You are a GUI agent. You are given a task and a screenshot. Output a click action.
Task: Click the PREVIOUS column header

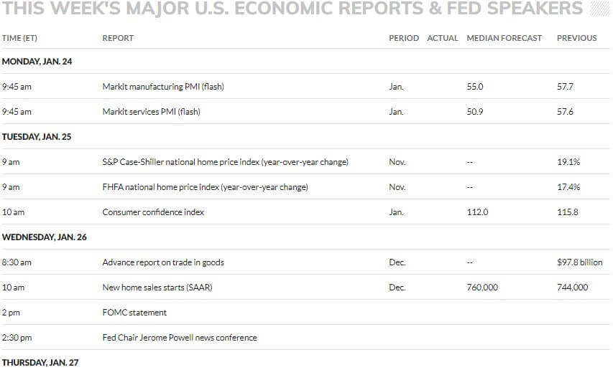tap(577, 38)
